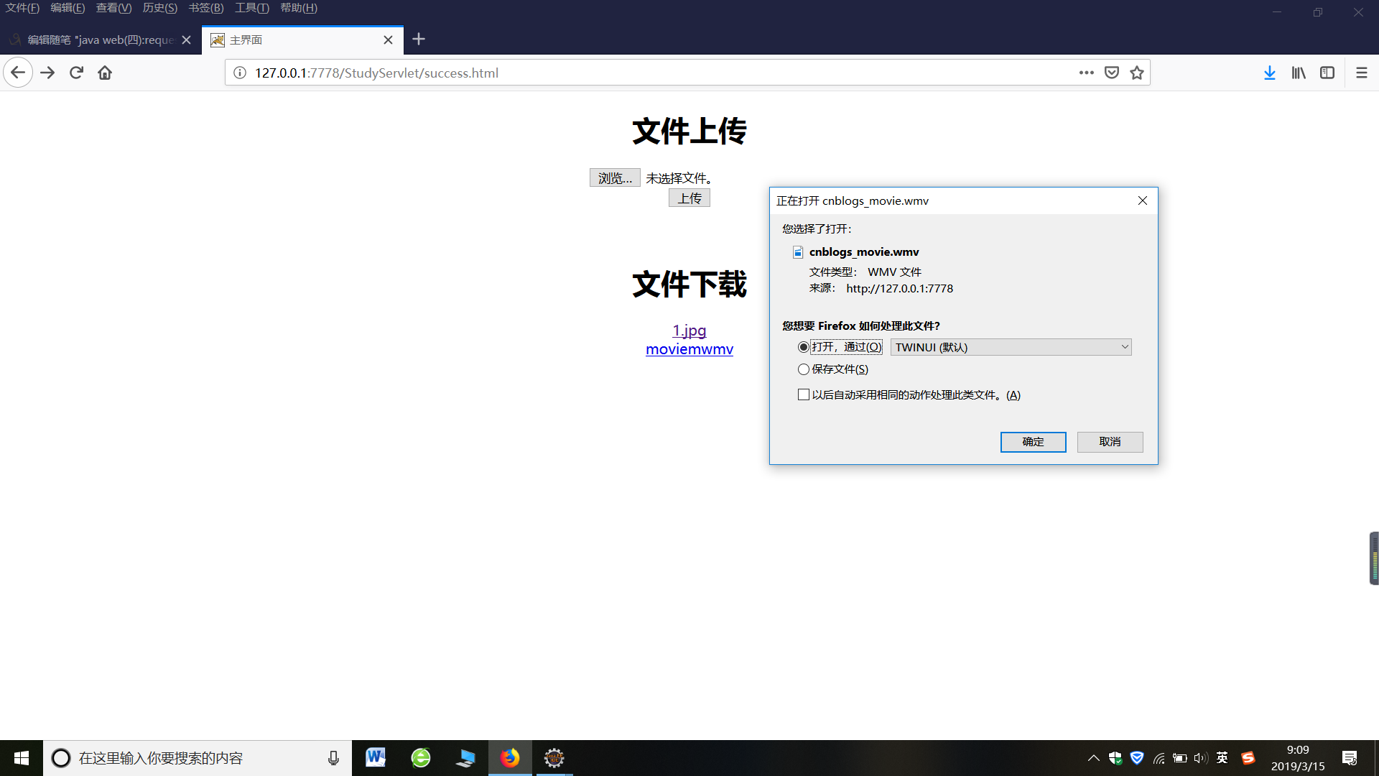
Task: Close the 编辑随笔 java web tab
Action: tap(186, 40)
